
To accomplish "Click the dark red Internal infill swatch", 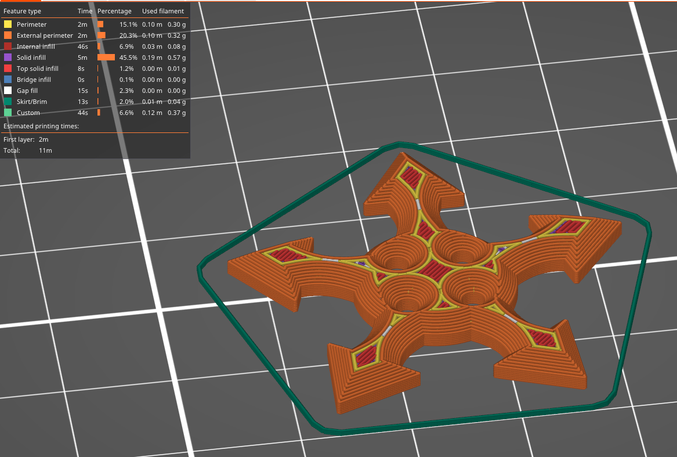I will click(x=8, y=46).
